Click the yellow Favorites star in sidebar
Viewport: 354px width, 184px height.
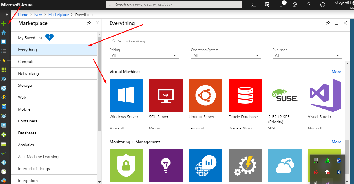4,60
